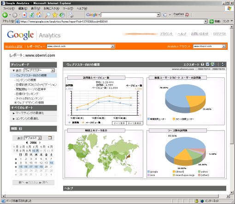235x204 pixels.
Task: Click the 前へ link below calendar
Action: [22, 182]
